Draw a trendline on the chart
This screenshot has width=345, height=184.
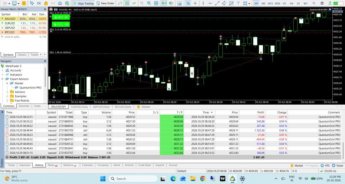coord(217,3)
